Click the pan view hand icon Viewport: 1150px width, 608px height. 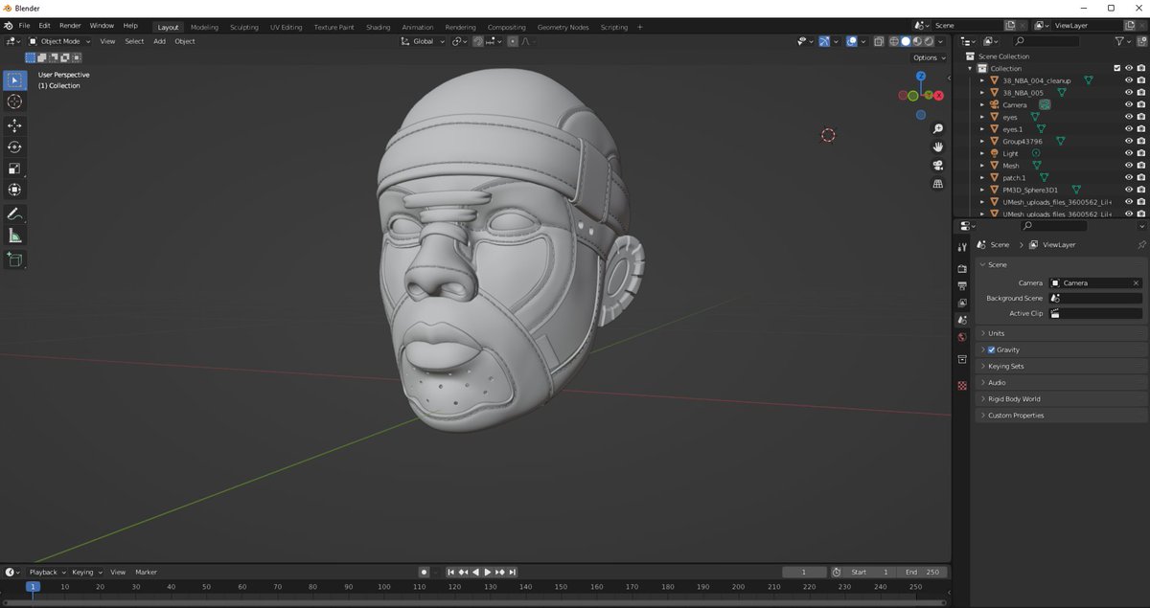(937, 146)
